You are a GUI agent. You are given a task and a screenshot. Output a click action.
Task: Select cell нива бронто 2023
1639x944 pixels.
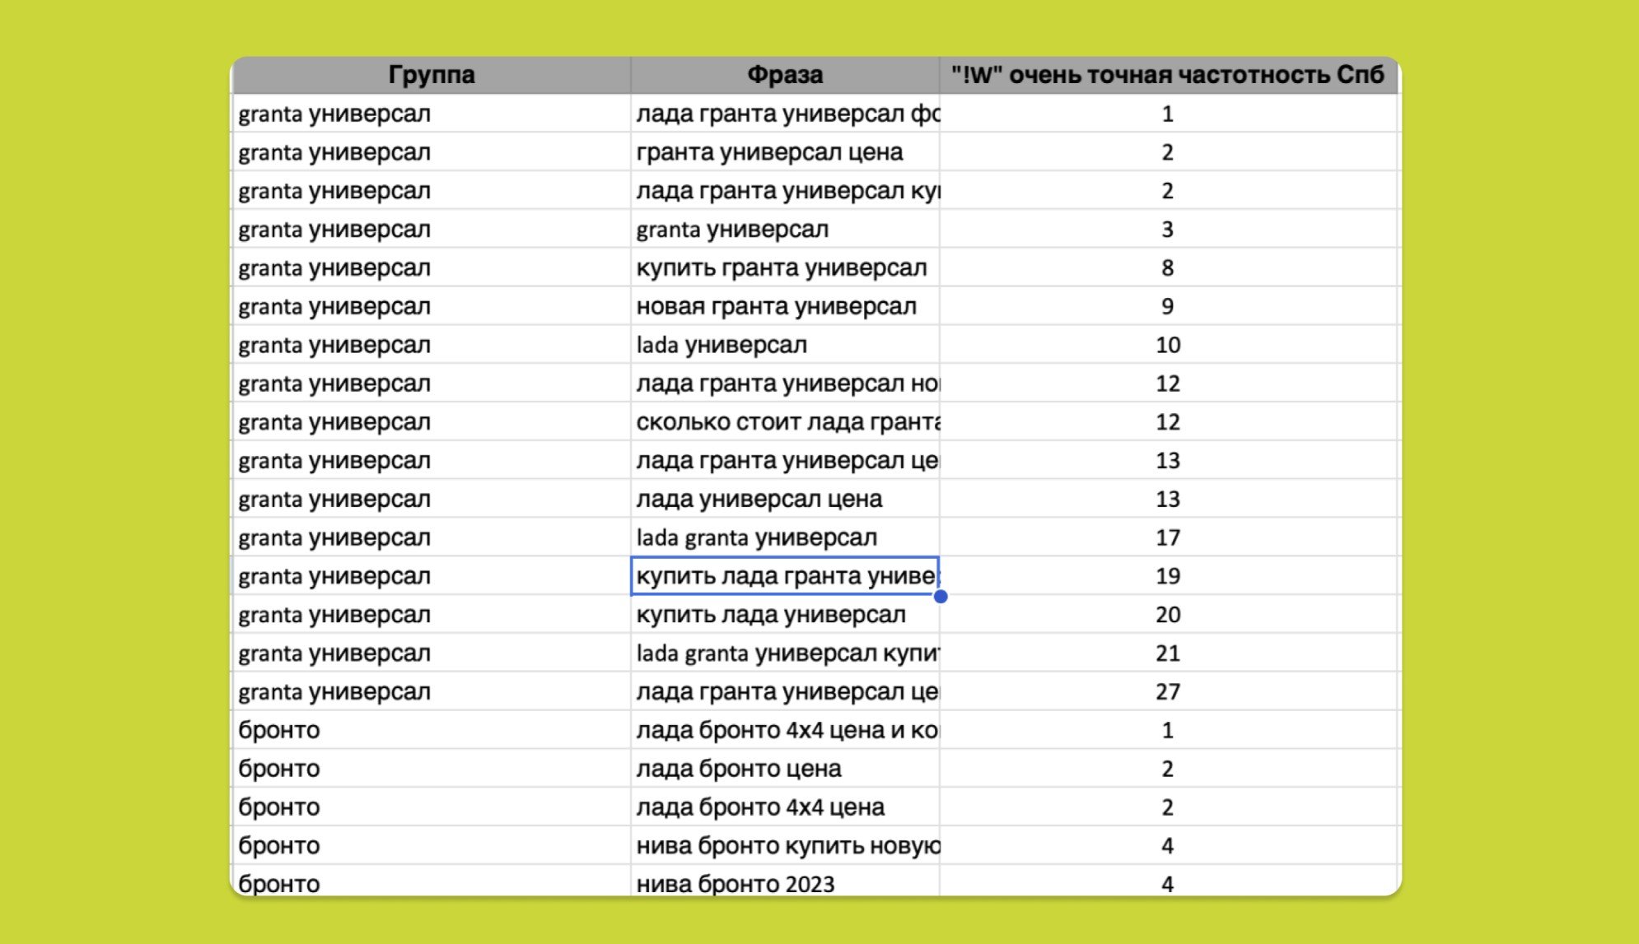point(735,884)
